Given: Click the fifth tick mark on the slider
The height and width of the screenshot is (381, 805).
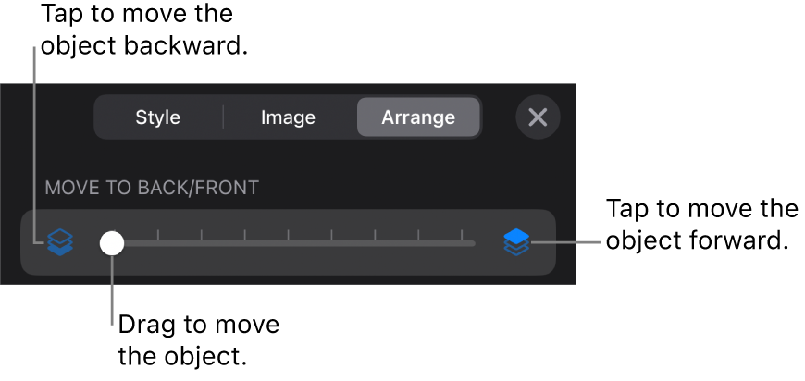Looking at the screenshot, I should click(x=331, y=242).
